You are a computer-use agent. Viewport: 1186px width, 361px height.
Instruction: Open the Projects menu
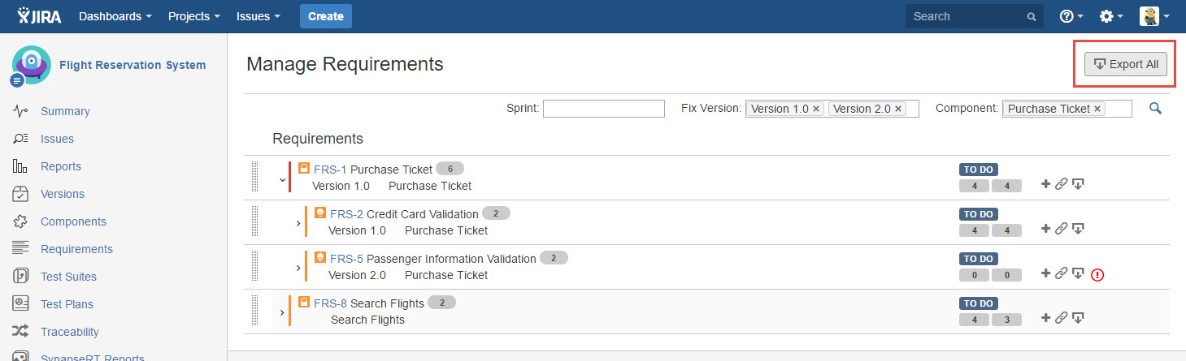(x=194, y=16)
